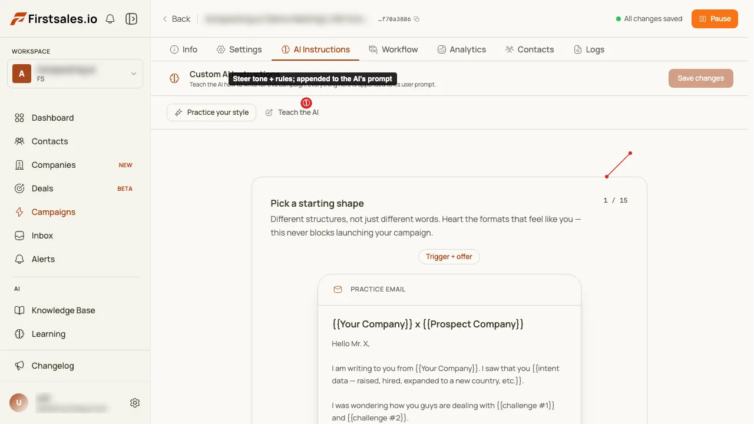Image resolution: width=754 pixels, height=424 pixels.
Task: Open user settings gear icon
Action: click(x=135, y=403)
